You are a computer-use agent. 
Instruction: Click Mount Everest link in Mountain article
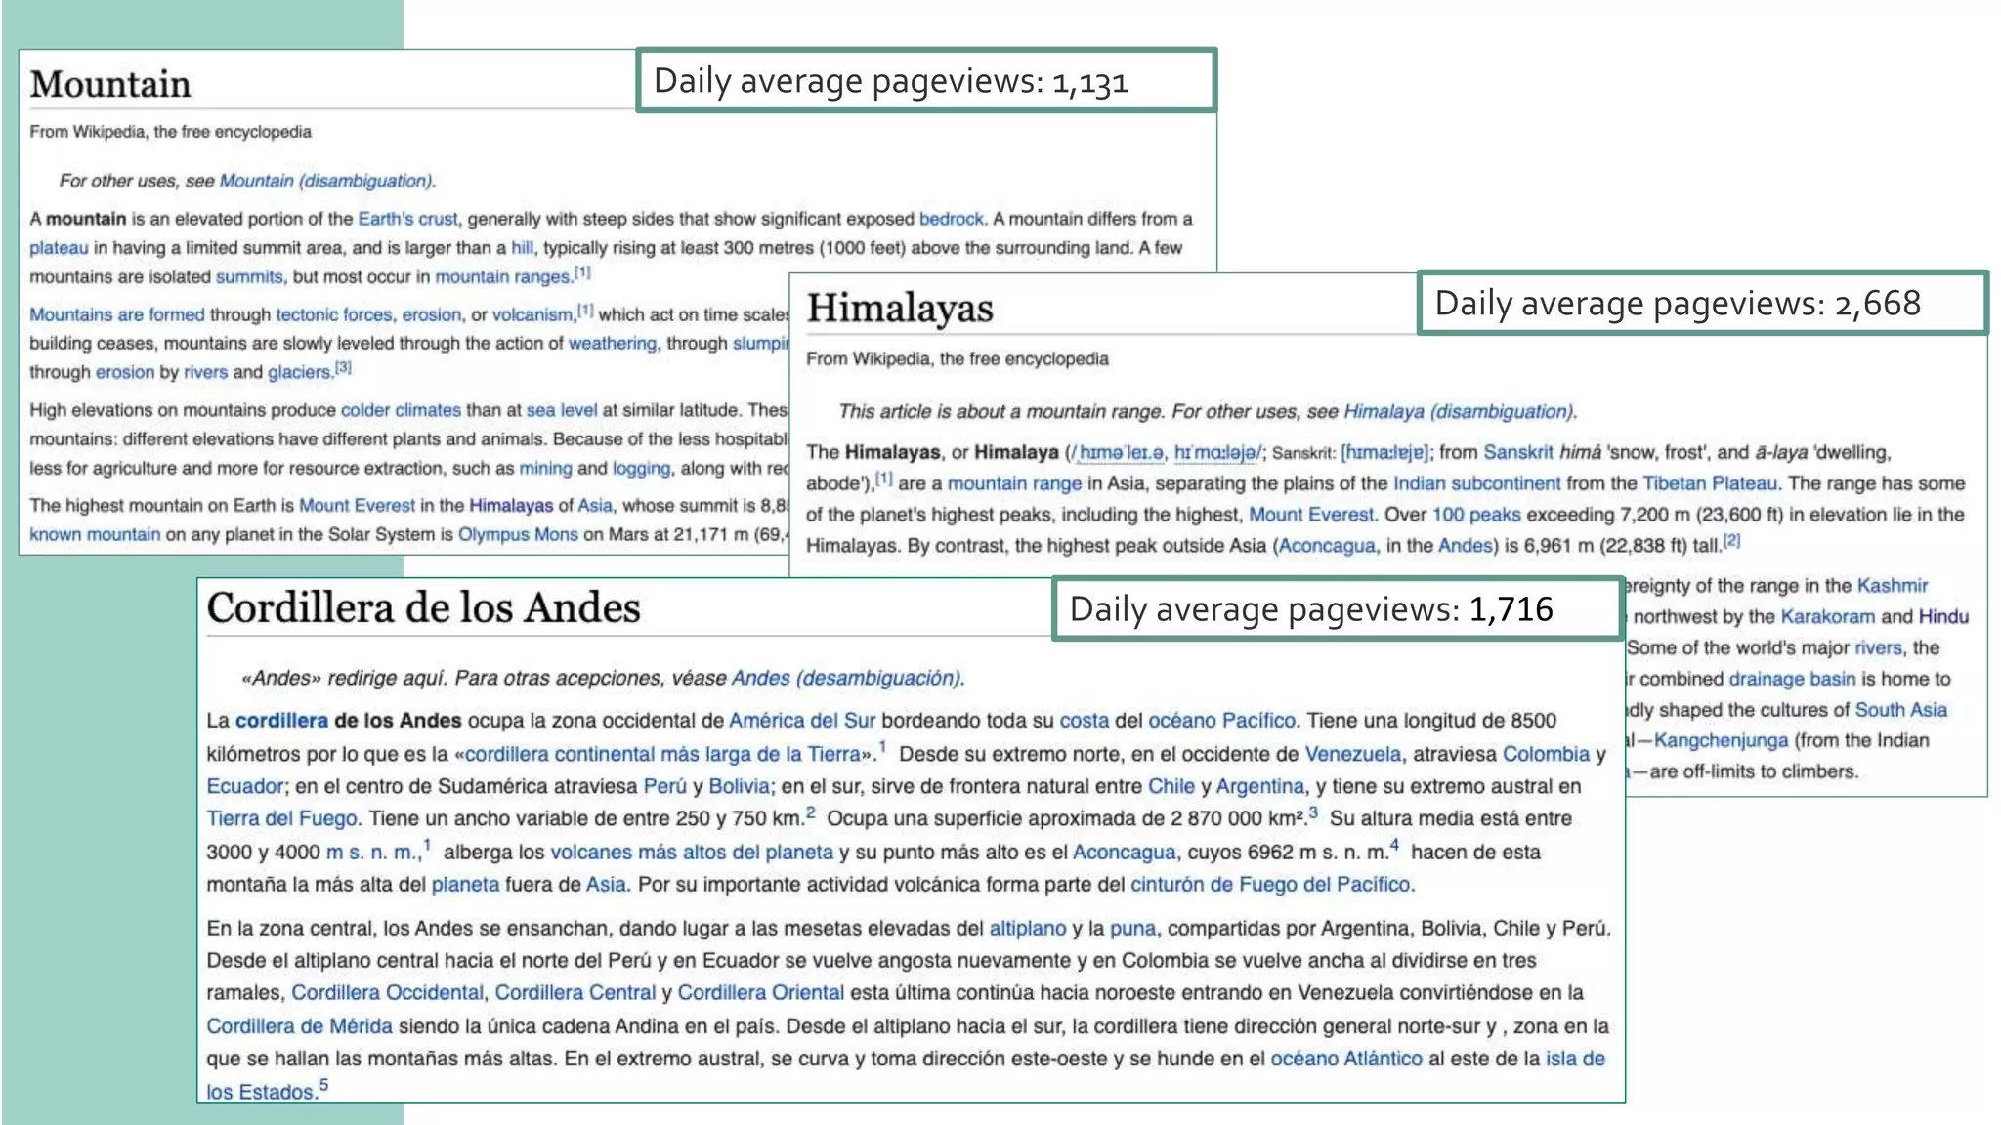tap(357, 505)
